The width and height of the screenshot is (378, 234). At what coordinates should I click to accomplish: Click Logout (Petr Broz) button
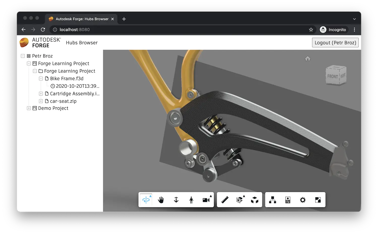335,43
